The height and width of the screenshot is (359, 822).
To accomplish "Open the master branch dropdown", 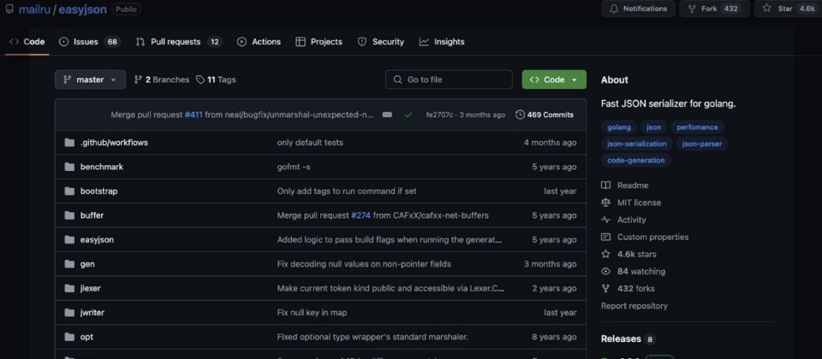I will [90, 79].
